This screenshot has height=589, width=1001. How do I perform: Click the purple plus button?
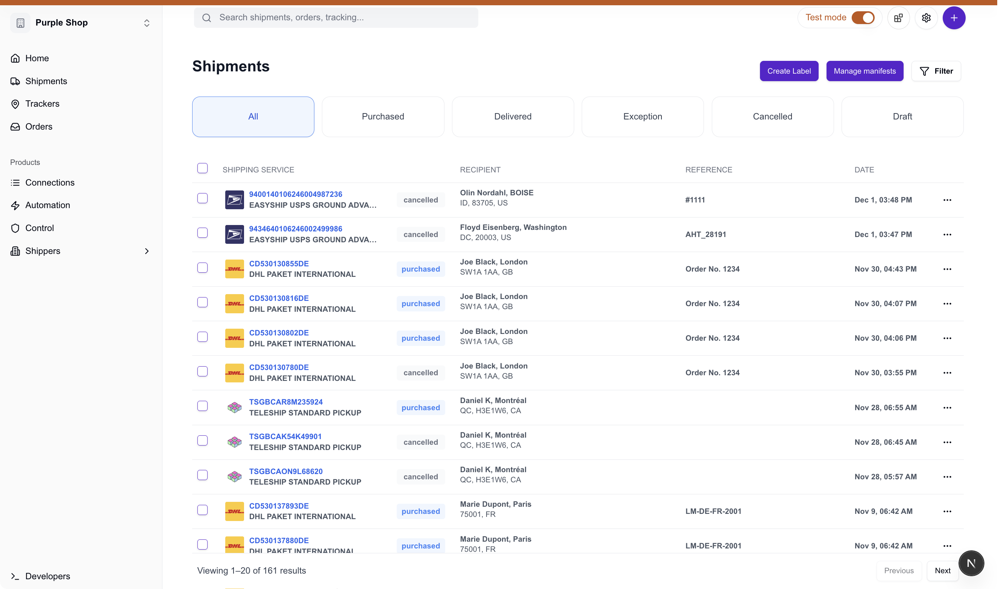pyautogui.click(x=954, y=18)
